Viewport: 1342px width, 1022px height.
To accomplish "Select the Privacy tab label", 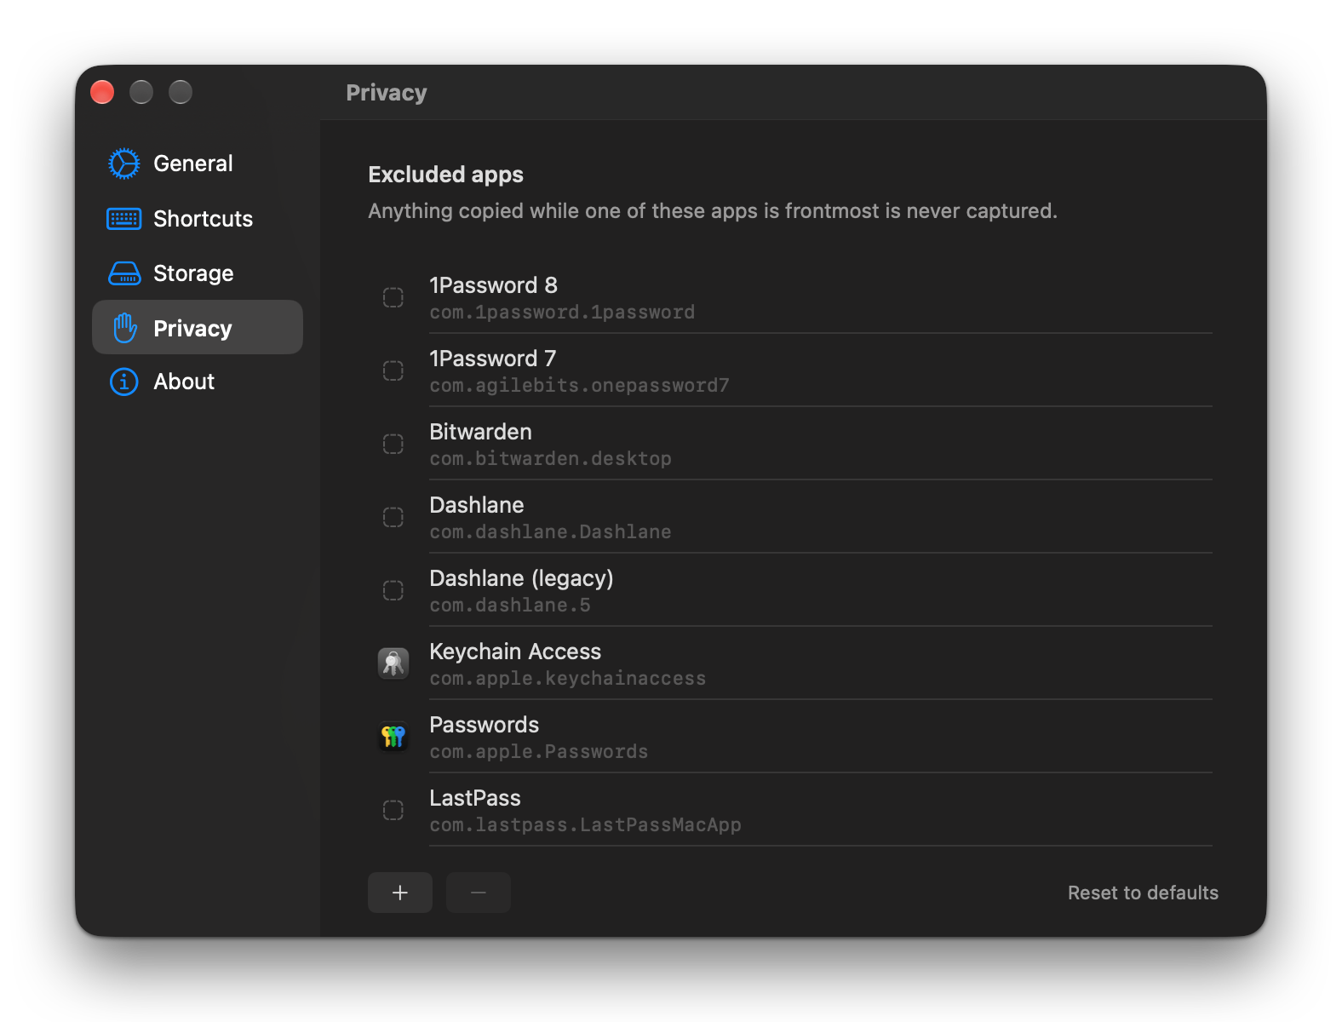I will (192, 329).
